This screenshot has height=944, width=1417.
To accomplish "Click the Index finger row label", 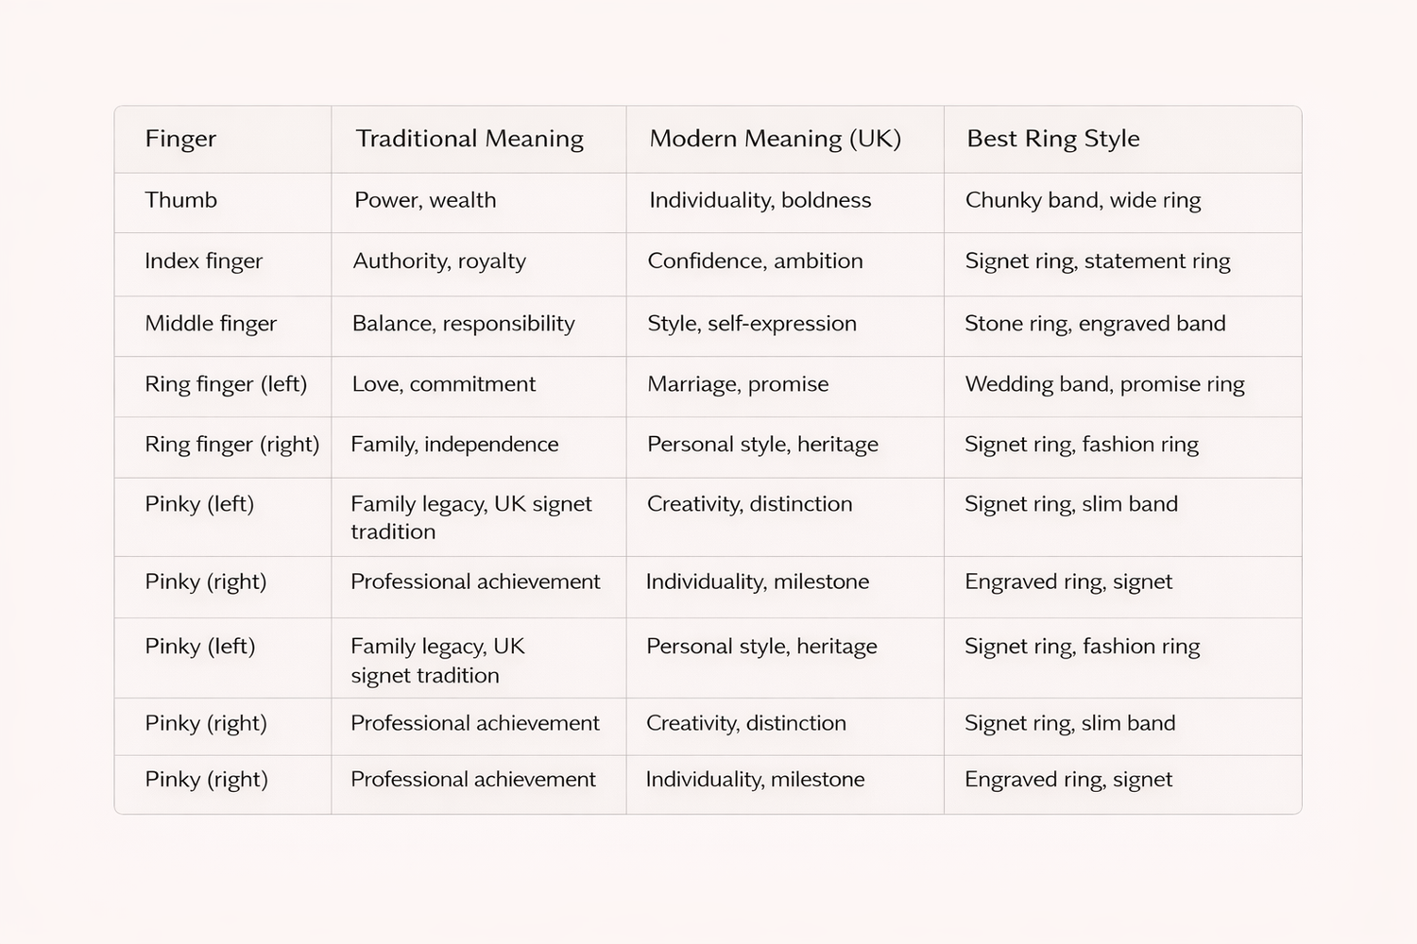I will (203, 261).
